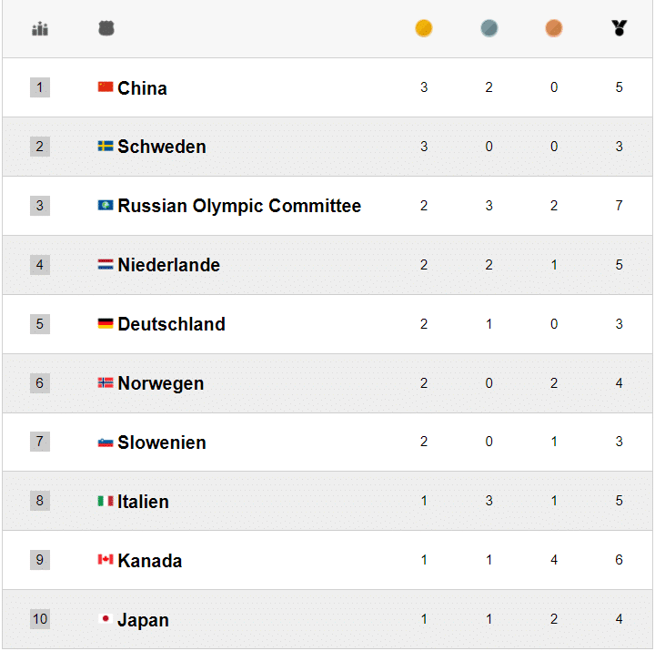Click the country shield header icon
The width and height of the screenshot is (655, 651).
coord(106,29)
